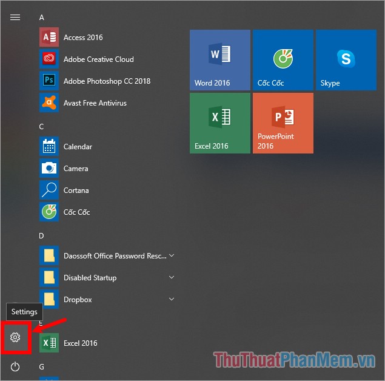
Task: Click the Power icon in the sidebar
Action: coord(15,367)
